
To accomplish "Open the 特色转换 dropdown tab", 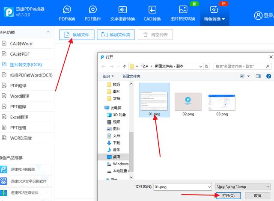I will [x=214, y=13].
